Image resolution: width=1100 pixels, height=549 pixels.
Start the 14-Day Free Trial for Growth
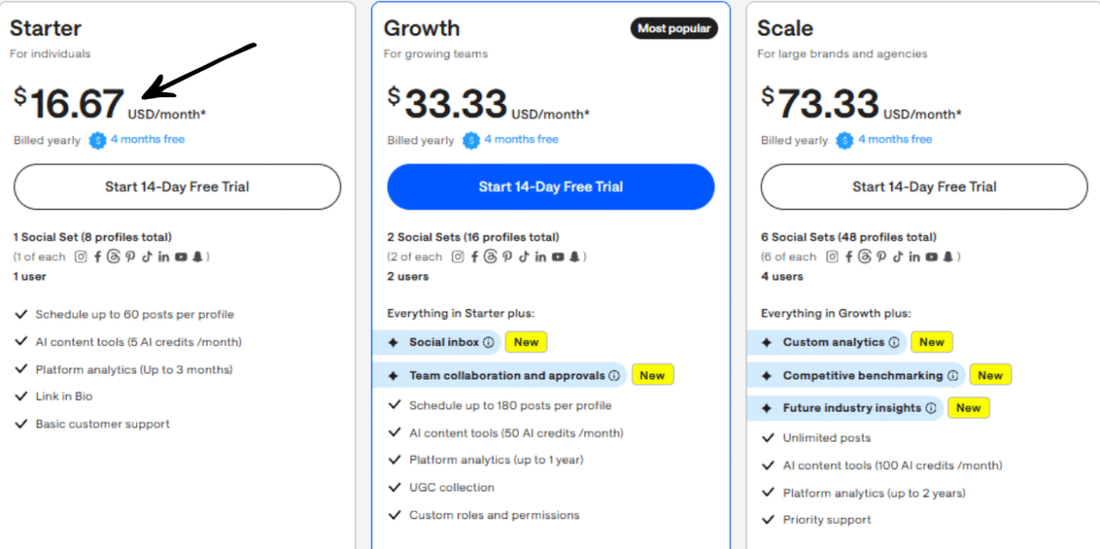(x=550, y=186)
